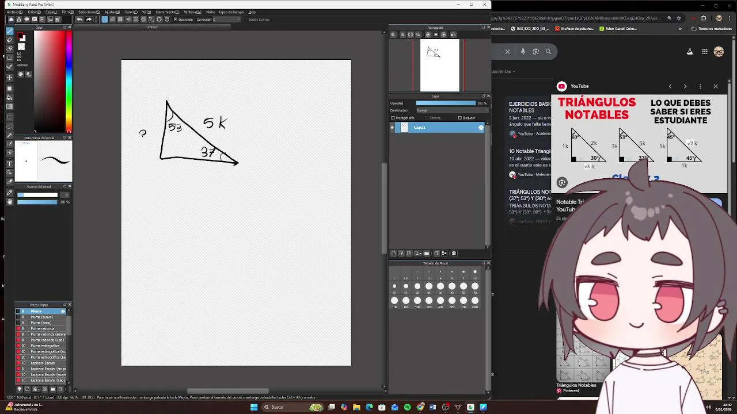This screenshot has height=414, width=737.
Task: Open the Corrección value dropdown
Action: (x=226, y=20)
